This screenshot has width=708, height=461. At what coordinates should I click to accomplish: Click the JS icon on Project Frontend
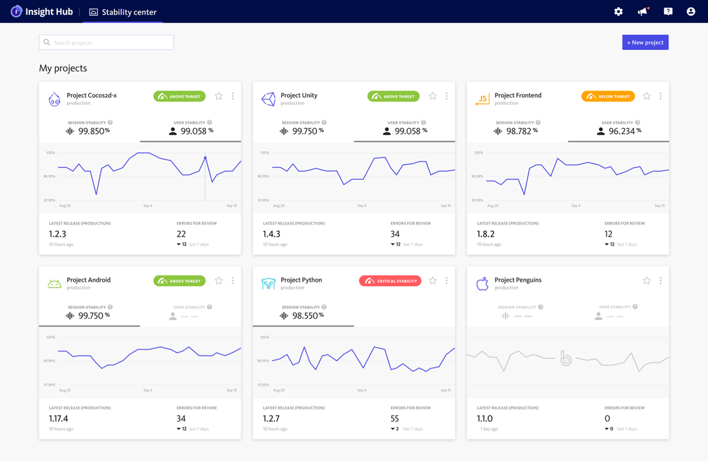click(482, 98)
